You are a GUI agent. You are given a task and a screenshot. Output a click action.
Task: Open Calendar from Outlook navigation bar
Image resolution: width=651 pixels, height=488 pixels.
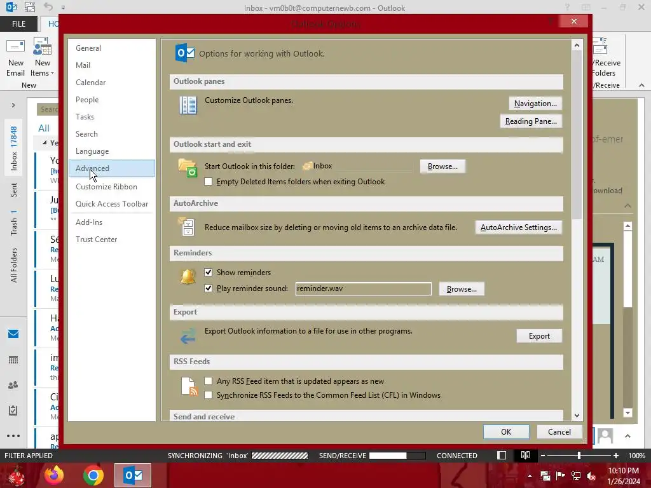[13, 360]
